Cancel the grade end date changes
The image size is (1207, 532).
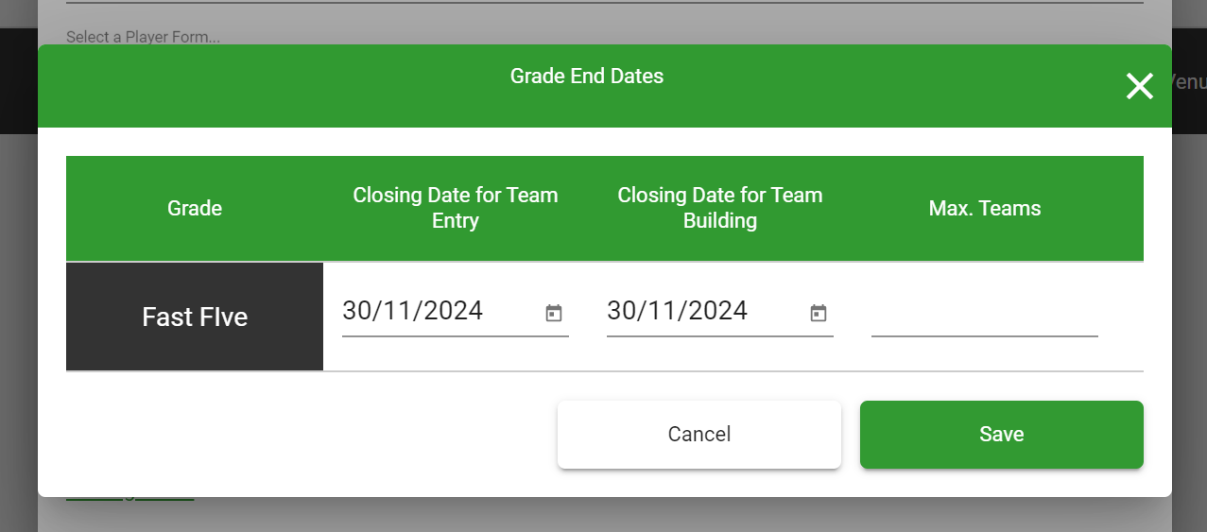(699, 435)
